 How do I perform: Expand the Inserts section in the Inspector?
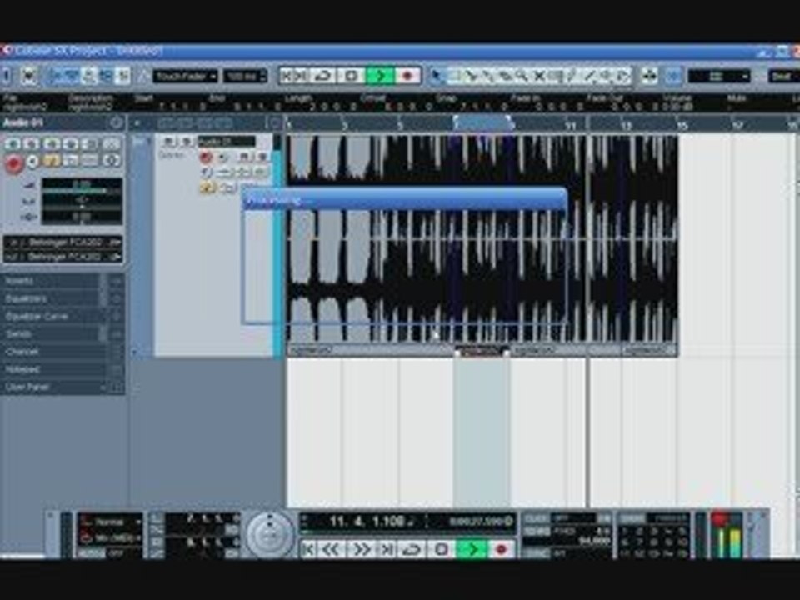click(x=62, y=281)
